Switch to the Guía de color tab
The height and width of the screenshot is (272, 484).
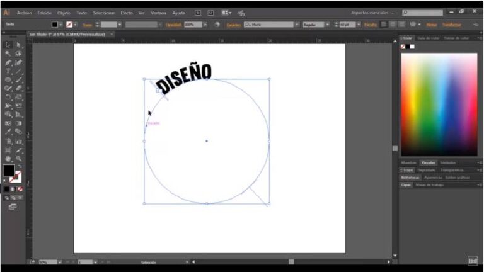[x=428, y=38]
